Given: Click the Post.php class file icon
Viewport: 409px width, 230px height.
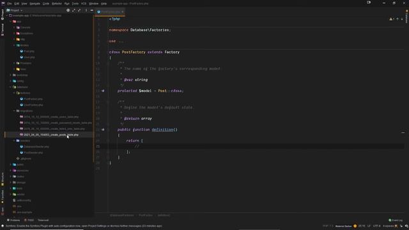Looking at the screenshot, I should coord(22,51).
